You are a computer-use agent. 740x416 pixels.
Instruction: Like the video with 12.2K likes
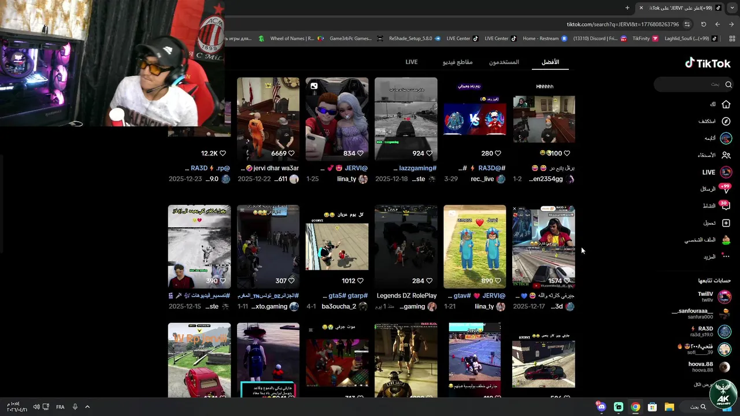223,153
